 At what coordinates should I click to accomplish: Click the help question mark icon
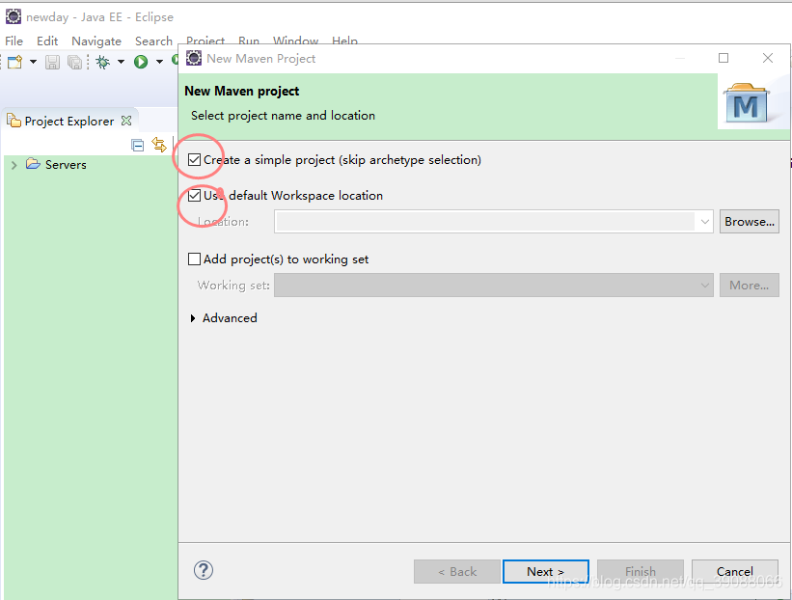click(x=203, y=571)
